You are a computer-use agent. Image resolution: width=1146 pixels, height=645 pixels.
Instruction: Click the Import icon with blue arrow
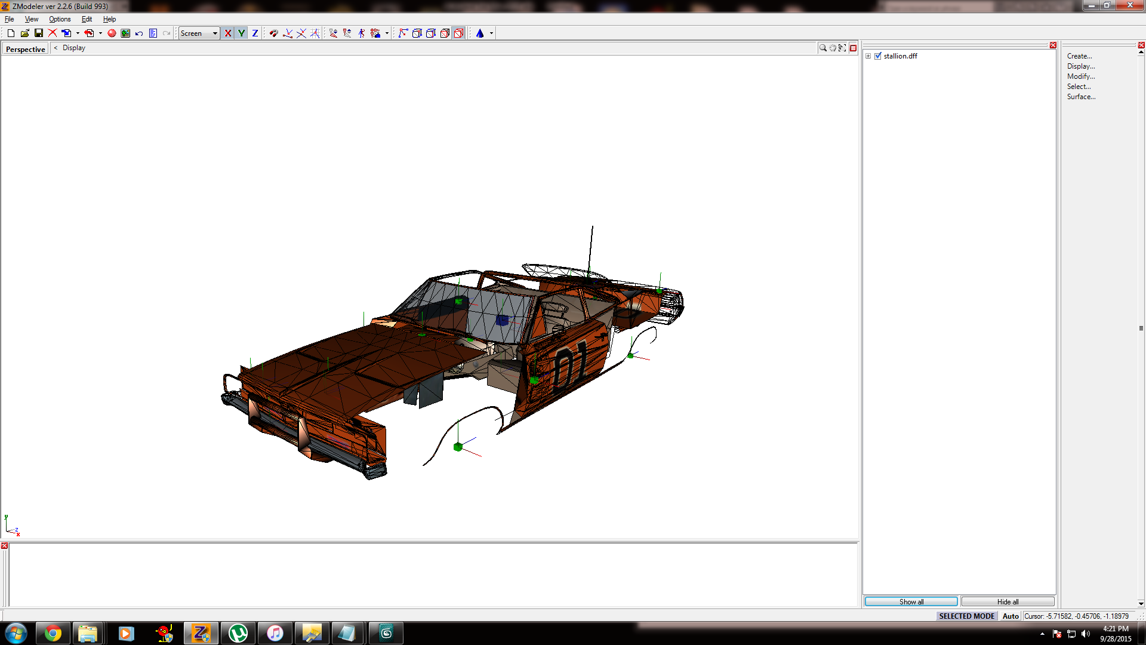(66, 33)
